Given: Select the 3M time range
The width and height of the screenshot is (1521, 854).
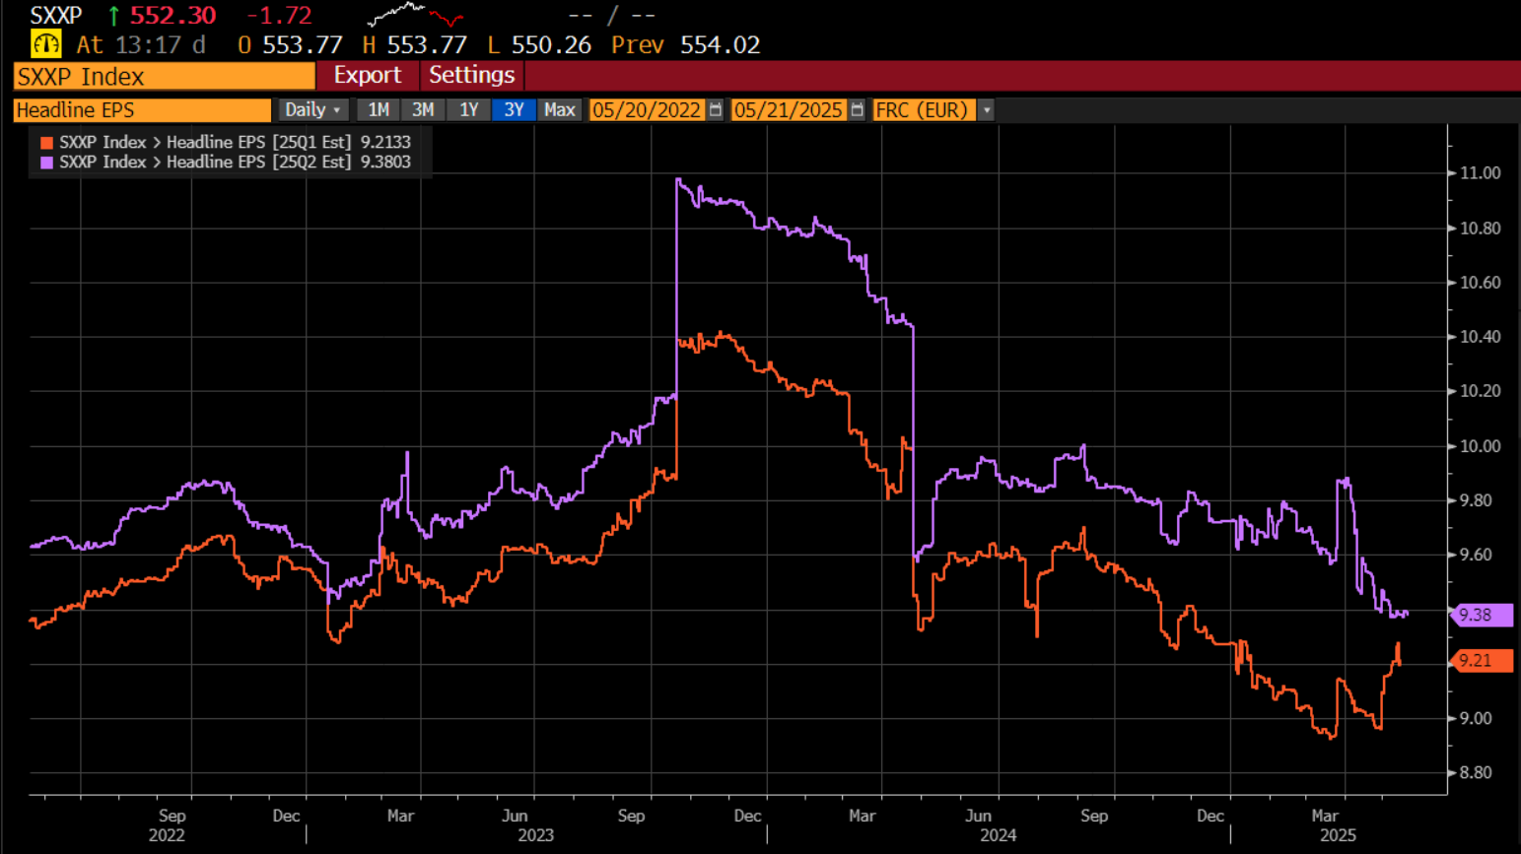Looking at the screenshot, I should (423, 109).
